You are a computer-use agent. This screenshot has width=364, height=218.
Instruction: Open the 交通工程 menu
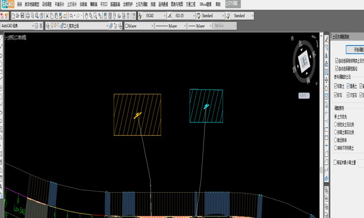[191, 4]
